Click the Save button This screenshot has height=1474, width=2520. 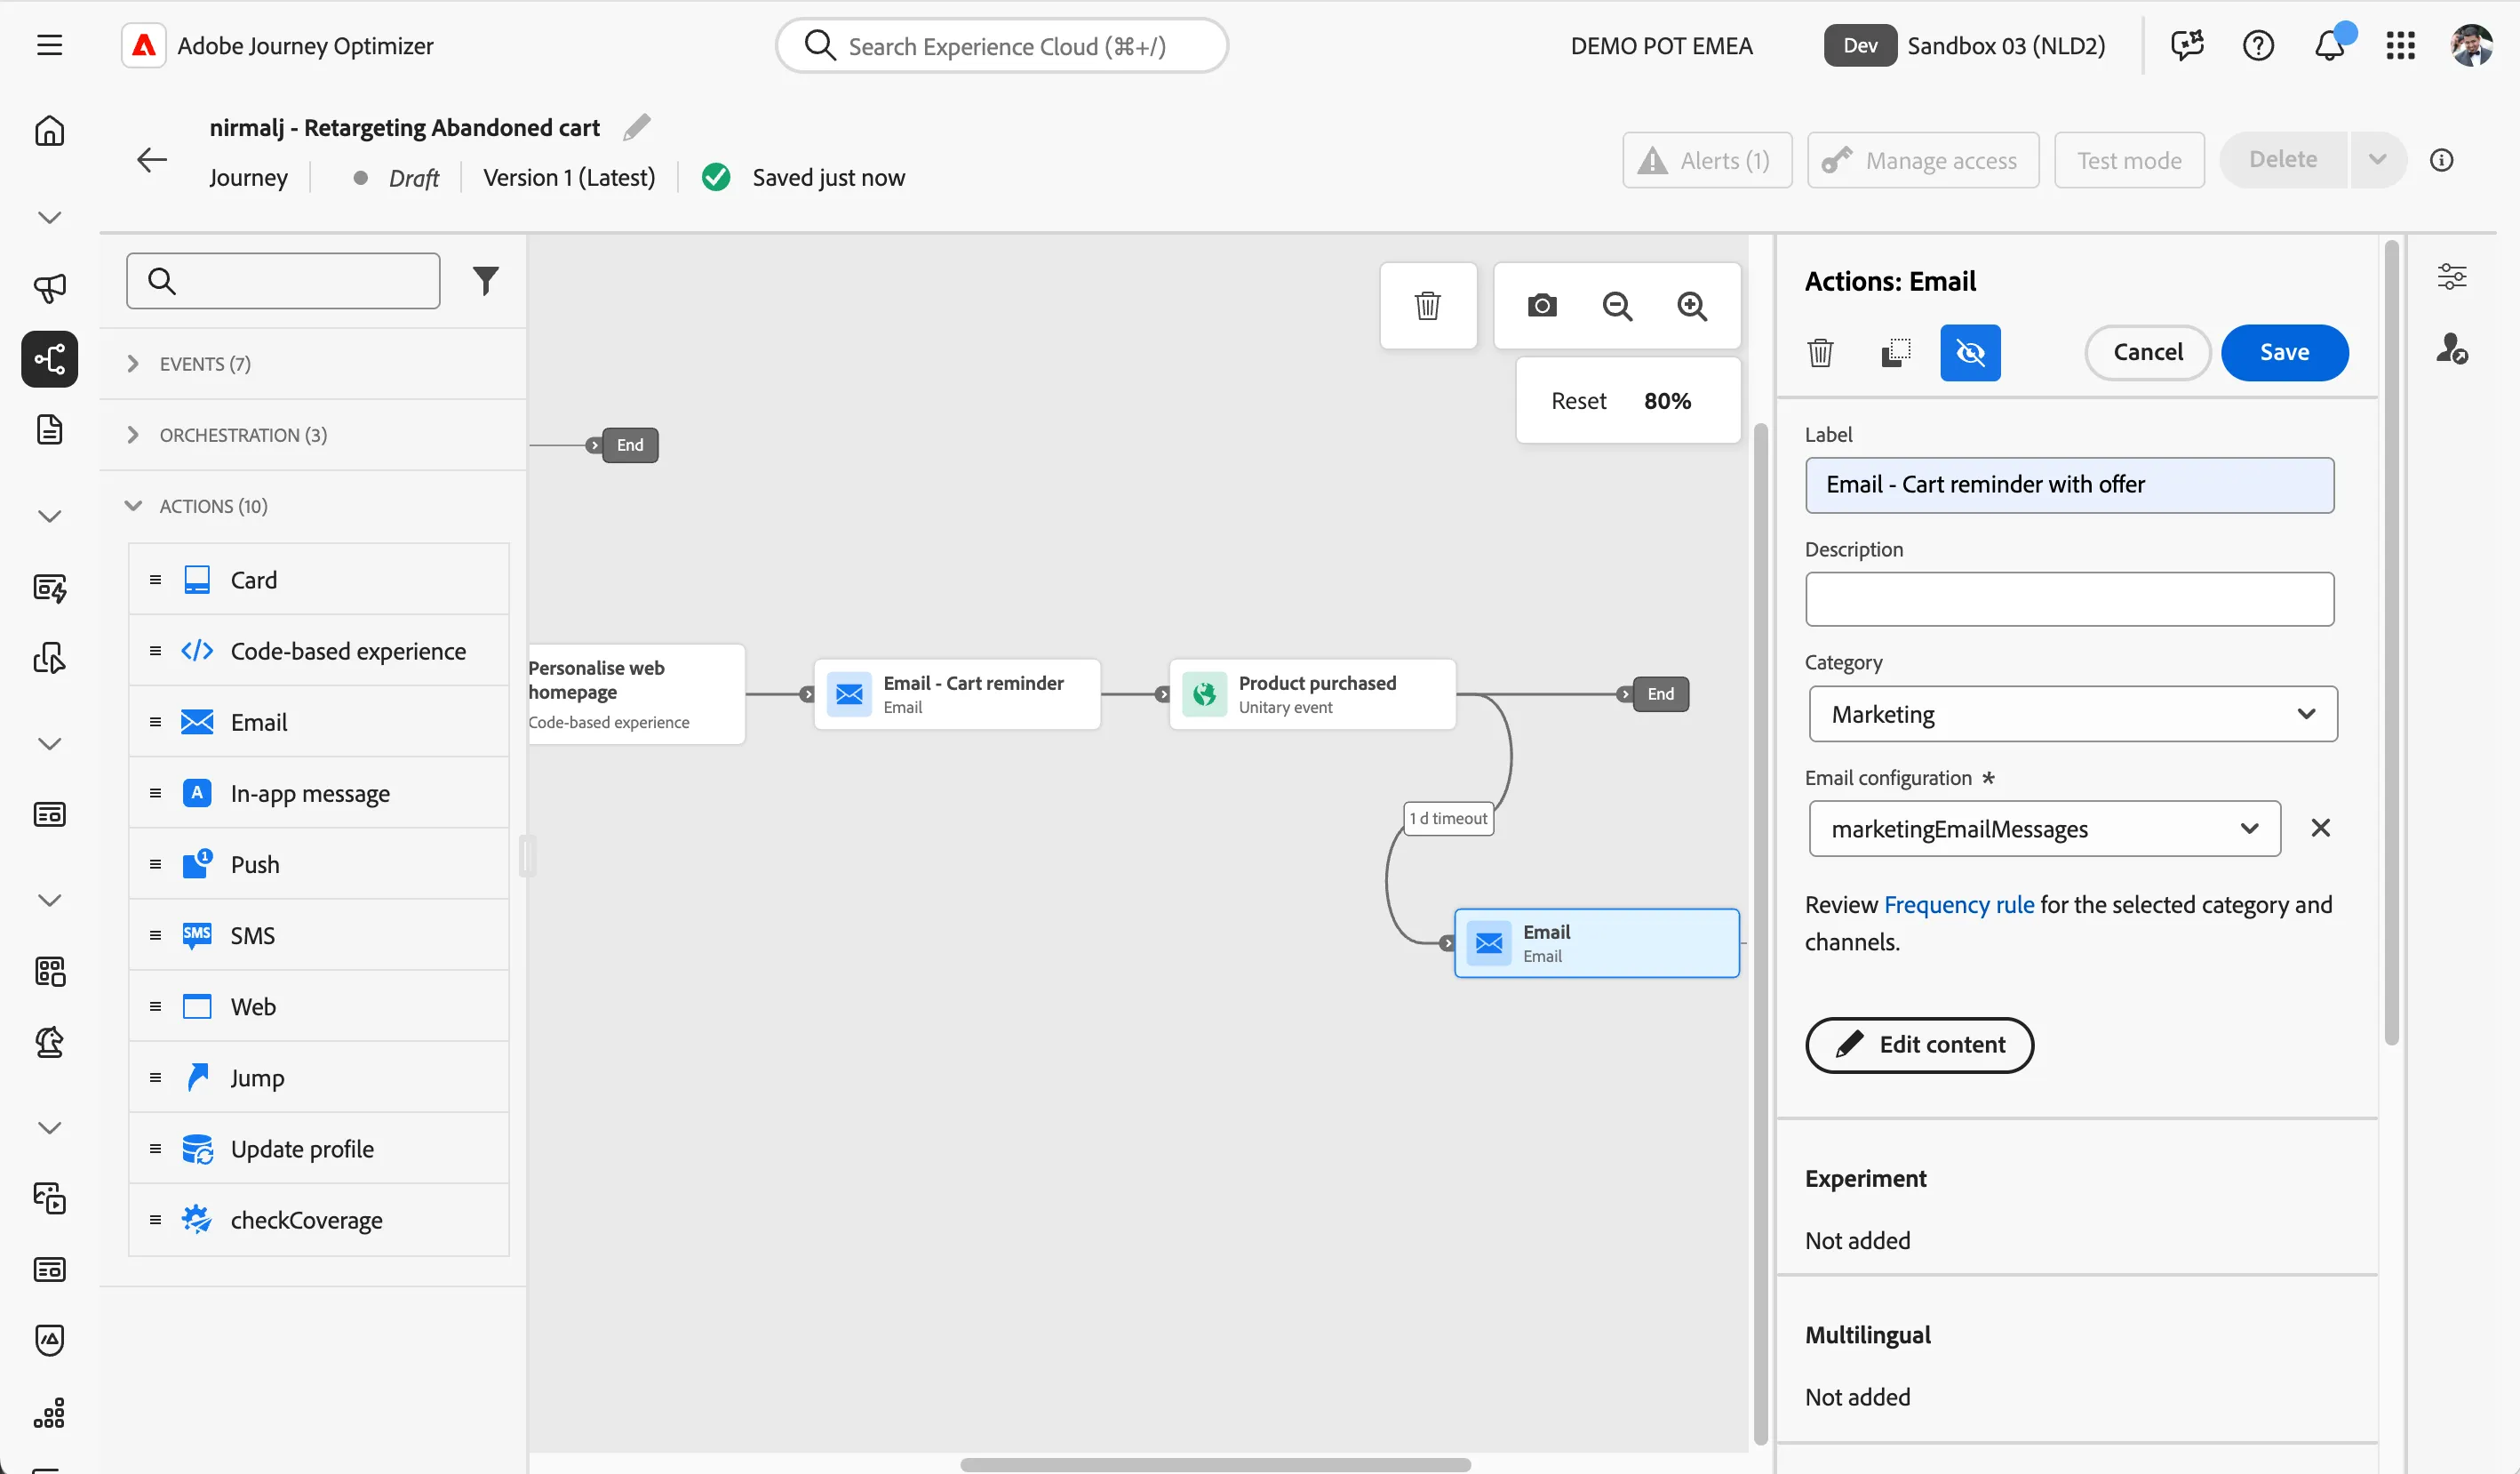2284,352
